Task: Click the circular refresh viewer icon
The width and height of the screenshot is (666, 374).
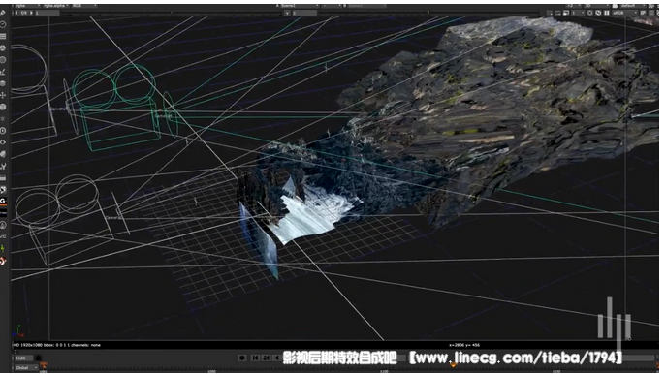Action: (x=590, y=13)
